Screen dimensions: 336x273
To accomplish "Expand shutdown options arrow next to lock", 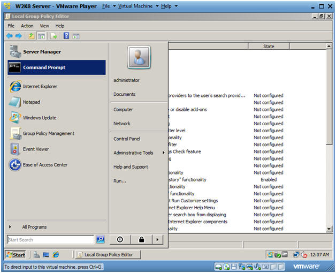I will 157,239.
